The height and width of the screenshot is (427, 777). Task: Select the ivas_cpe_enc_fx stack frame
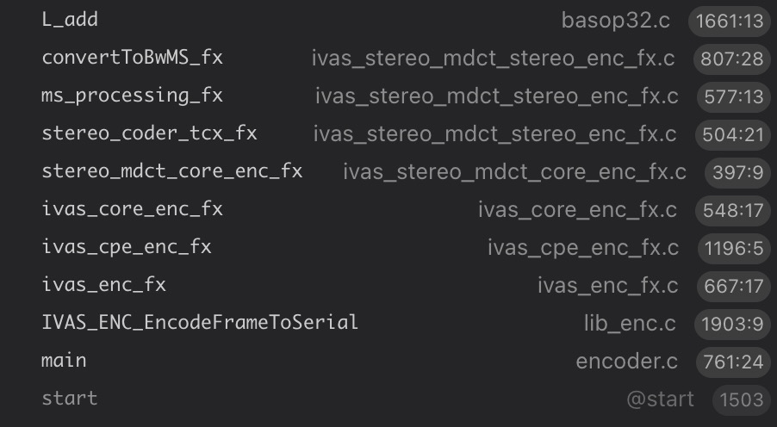[x=127, y=247]
